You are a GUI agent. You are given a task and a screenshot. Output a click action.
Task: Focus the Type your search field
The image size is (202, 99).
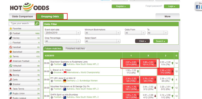(22, 23)
